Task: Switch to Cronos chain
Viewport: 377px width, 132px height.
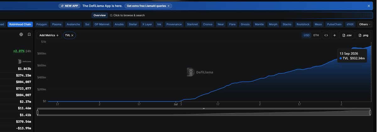Action: click(x=208, y=24)
